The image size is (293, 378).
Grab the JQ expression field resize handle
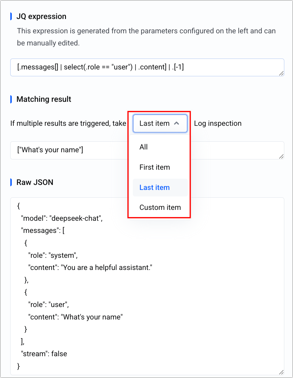pyautogui.click(x=281, y=73)
